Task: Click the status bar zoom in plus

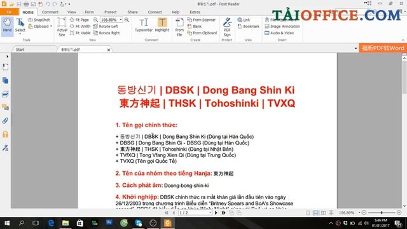Action: [x=399, y=212]
